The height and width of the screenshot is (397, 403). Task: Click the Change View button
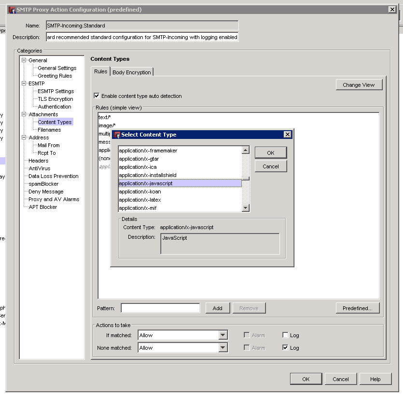pyautogui.click(x=358, y=85)
